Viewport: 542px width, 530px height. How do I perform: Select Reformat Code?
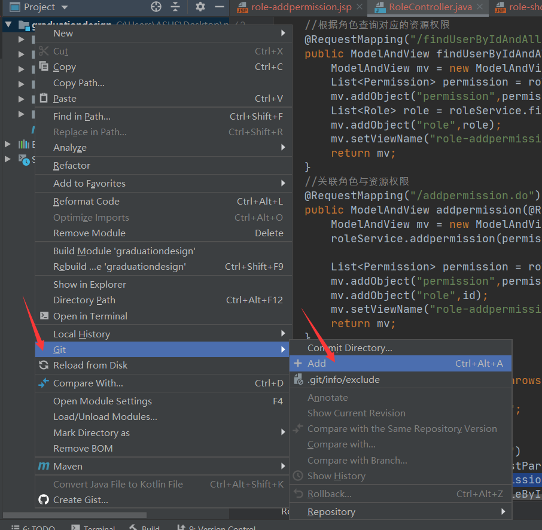point(163,202)
